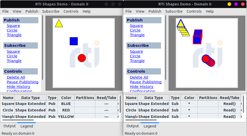Click vertical scrollbar beside right table
Image resolution: width=247 pixels, height=136 pixels.
[243, 104]
